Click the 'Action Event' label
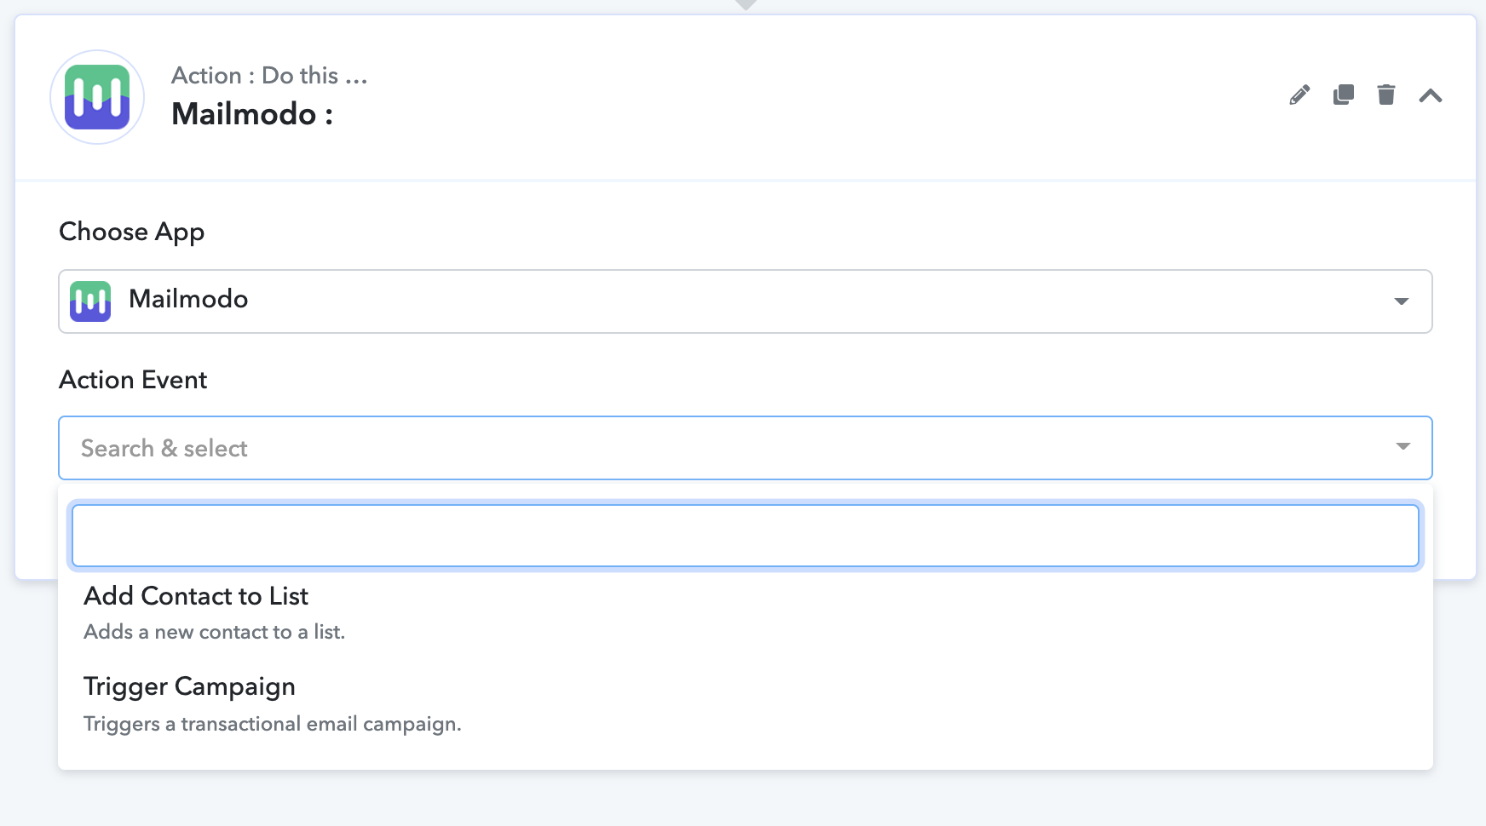The width and height of the screenshot is (1486, 826). (133, 380)
